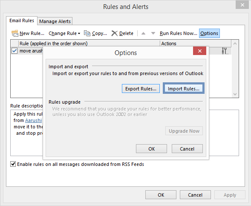This screenshot has width=251, height=206.
Task: Click the Delete X icon in toolbar
Action: tap(115, 33)
